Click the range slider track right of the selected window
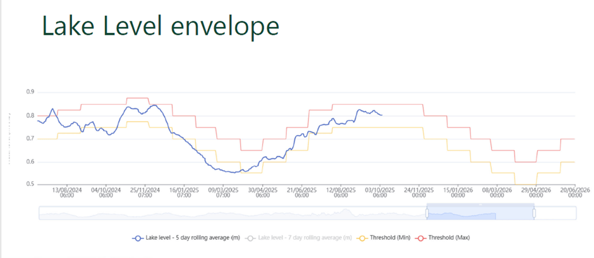Screen dimensions: 594x258 556,213
